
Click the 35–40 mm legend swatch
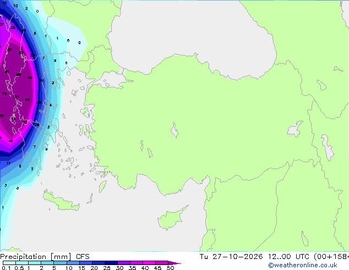136,263
